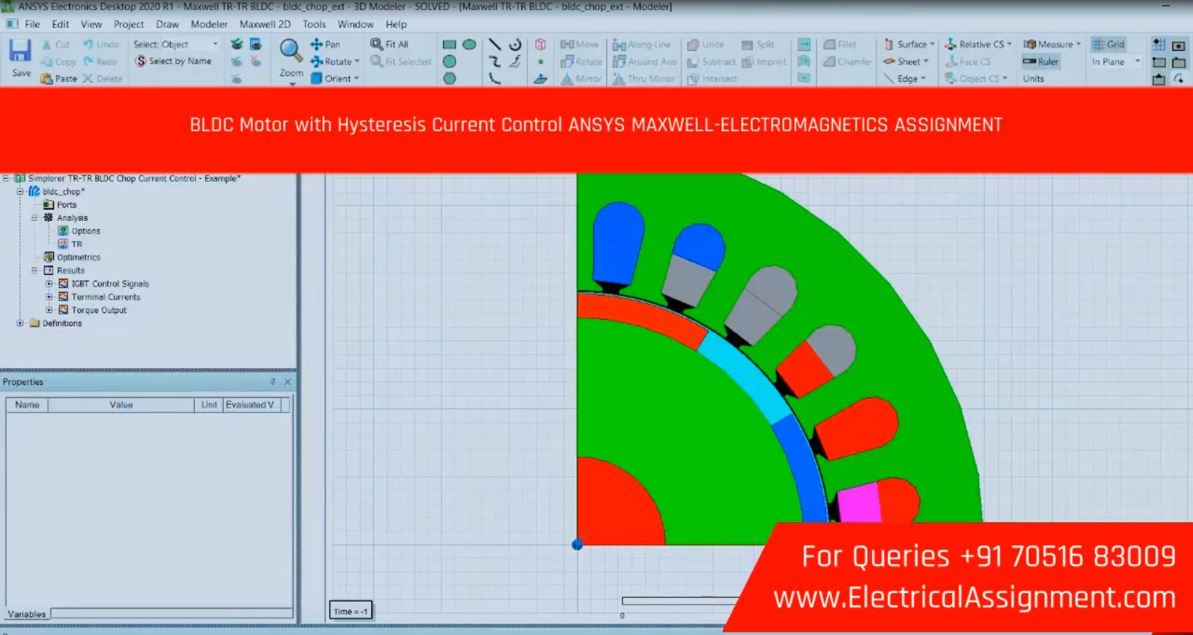The width and height of the screenshot is (1193, 635).
Task: Select the Zoom magnifier tool
Action: click(x=291, y=51)
